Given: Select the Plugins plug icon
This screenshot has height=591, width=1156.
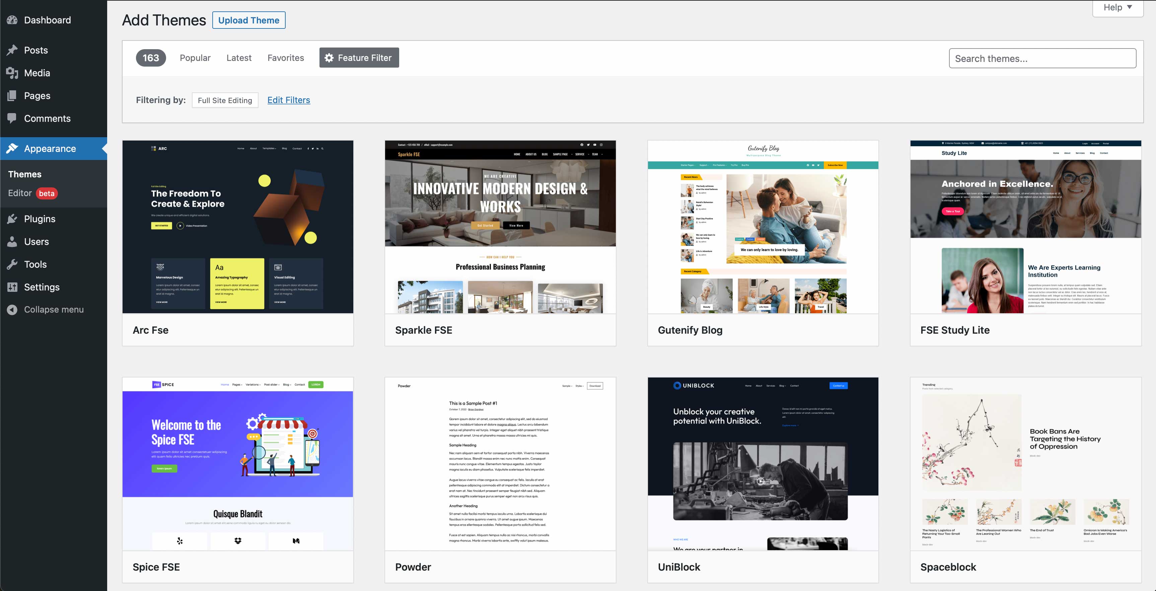Looking at the screenshot, I should pos(12,219).
